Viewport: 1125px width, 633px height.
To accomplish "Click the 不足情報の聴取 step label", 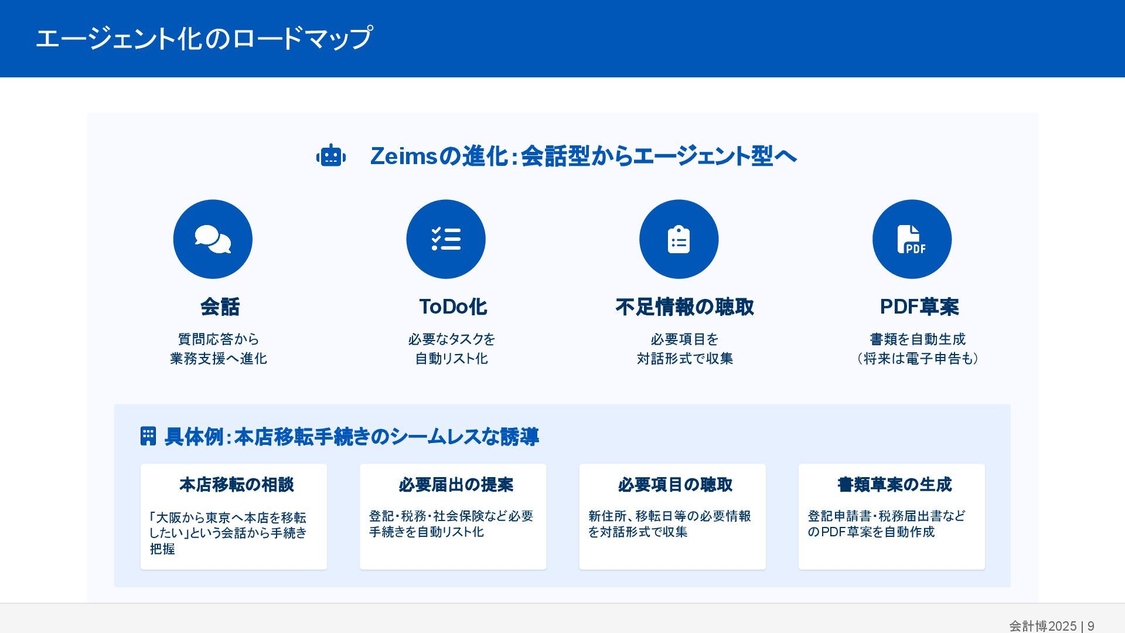I will (684, 307).
